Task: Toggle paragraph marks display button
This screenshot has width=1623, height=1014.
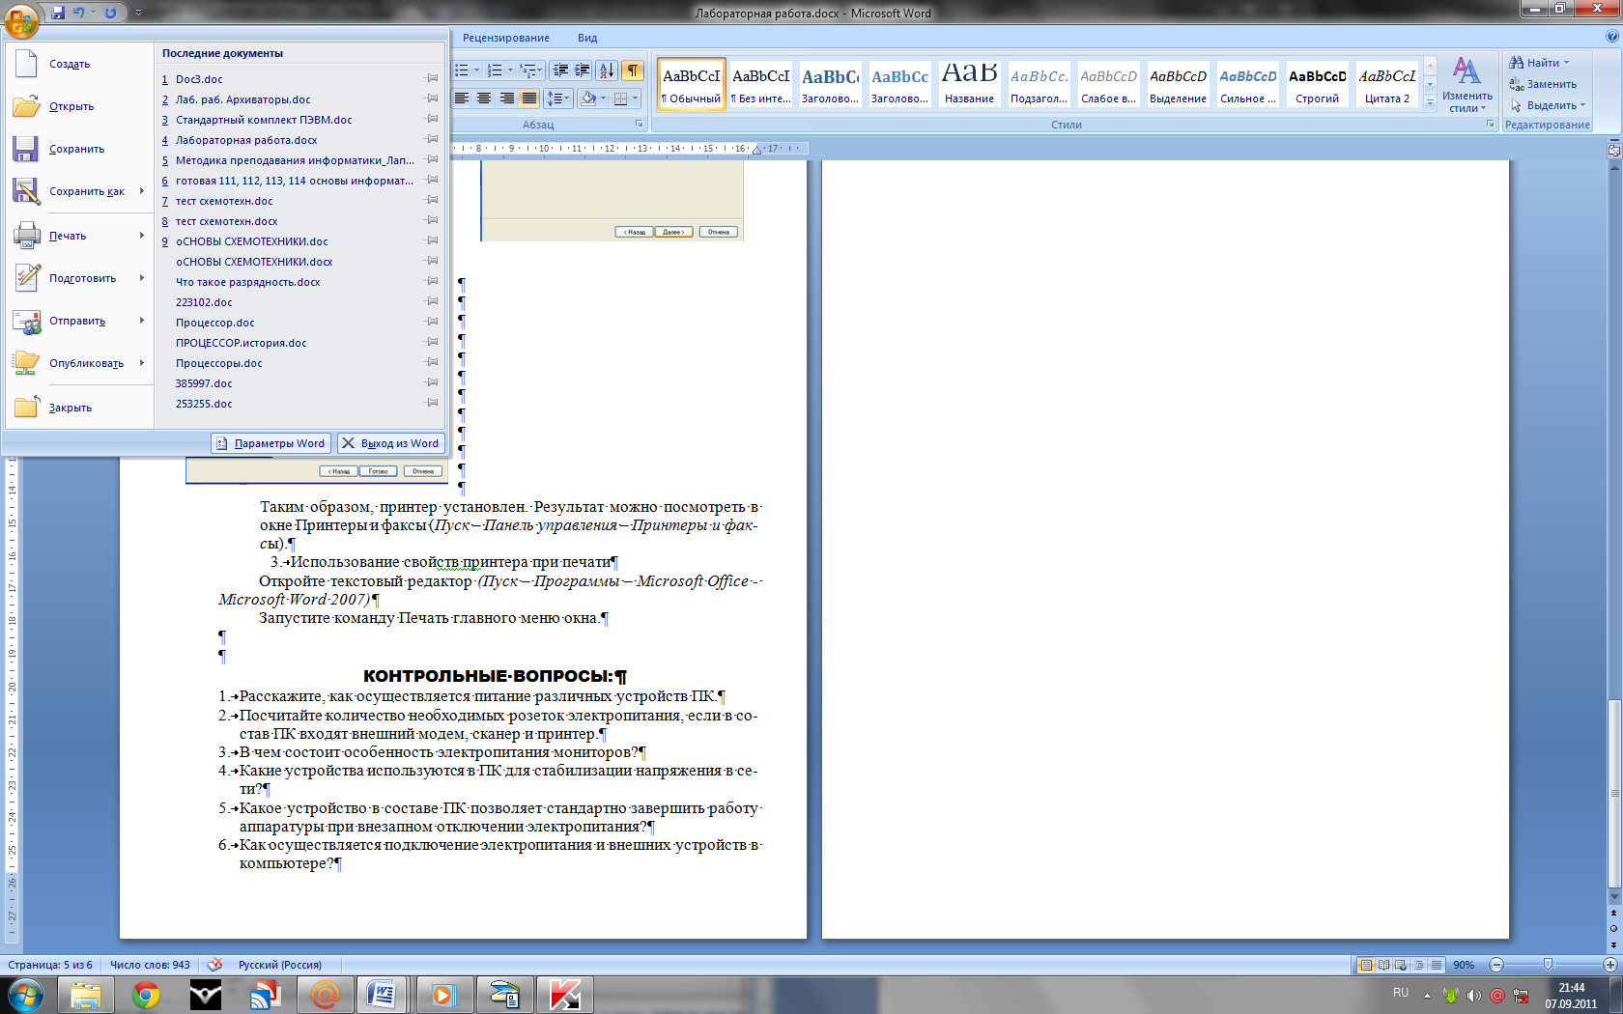Action: (x=633, y=70)
